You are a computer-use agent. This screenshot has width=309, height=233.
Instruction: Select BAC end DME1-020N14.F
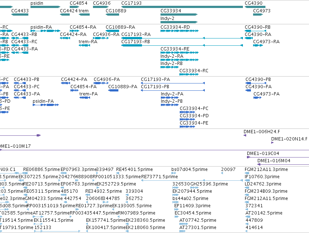(272, 143)
